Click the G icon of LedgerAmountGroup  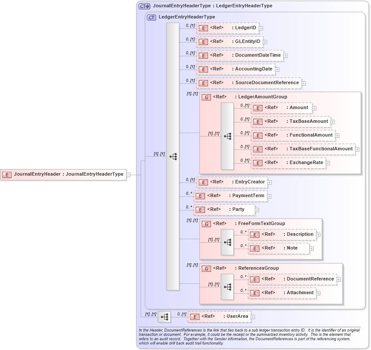[206, 97]
